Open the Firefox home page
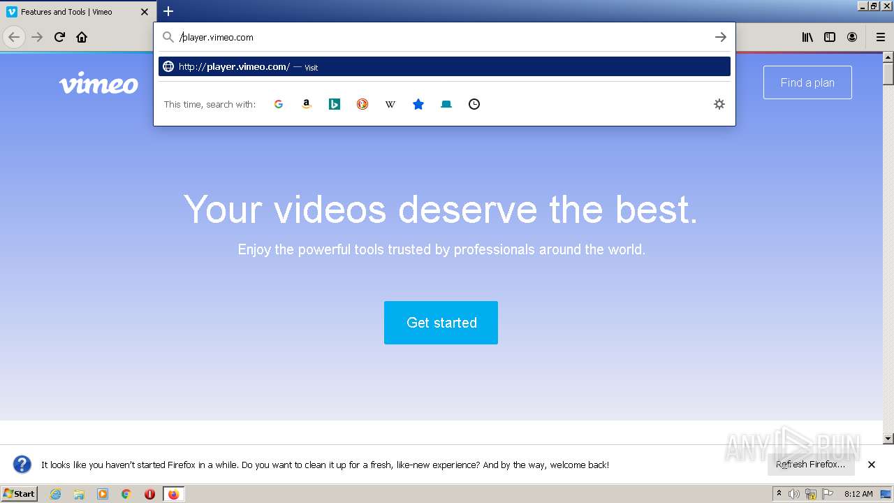Screen dimensions: 894x503 82,37
